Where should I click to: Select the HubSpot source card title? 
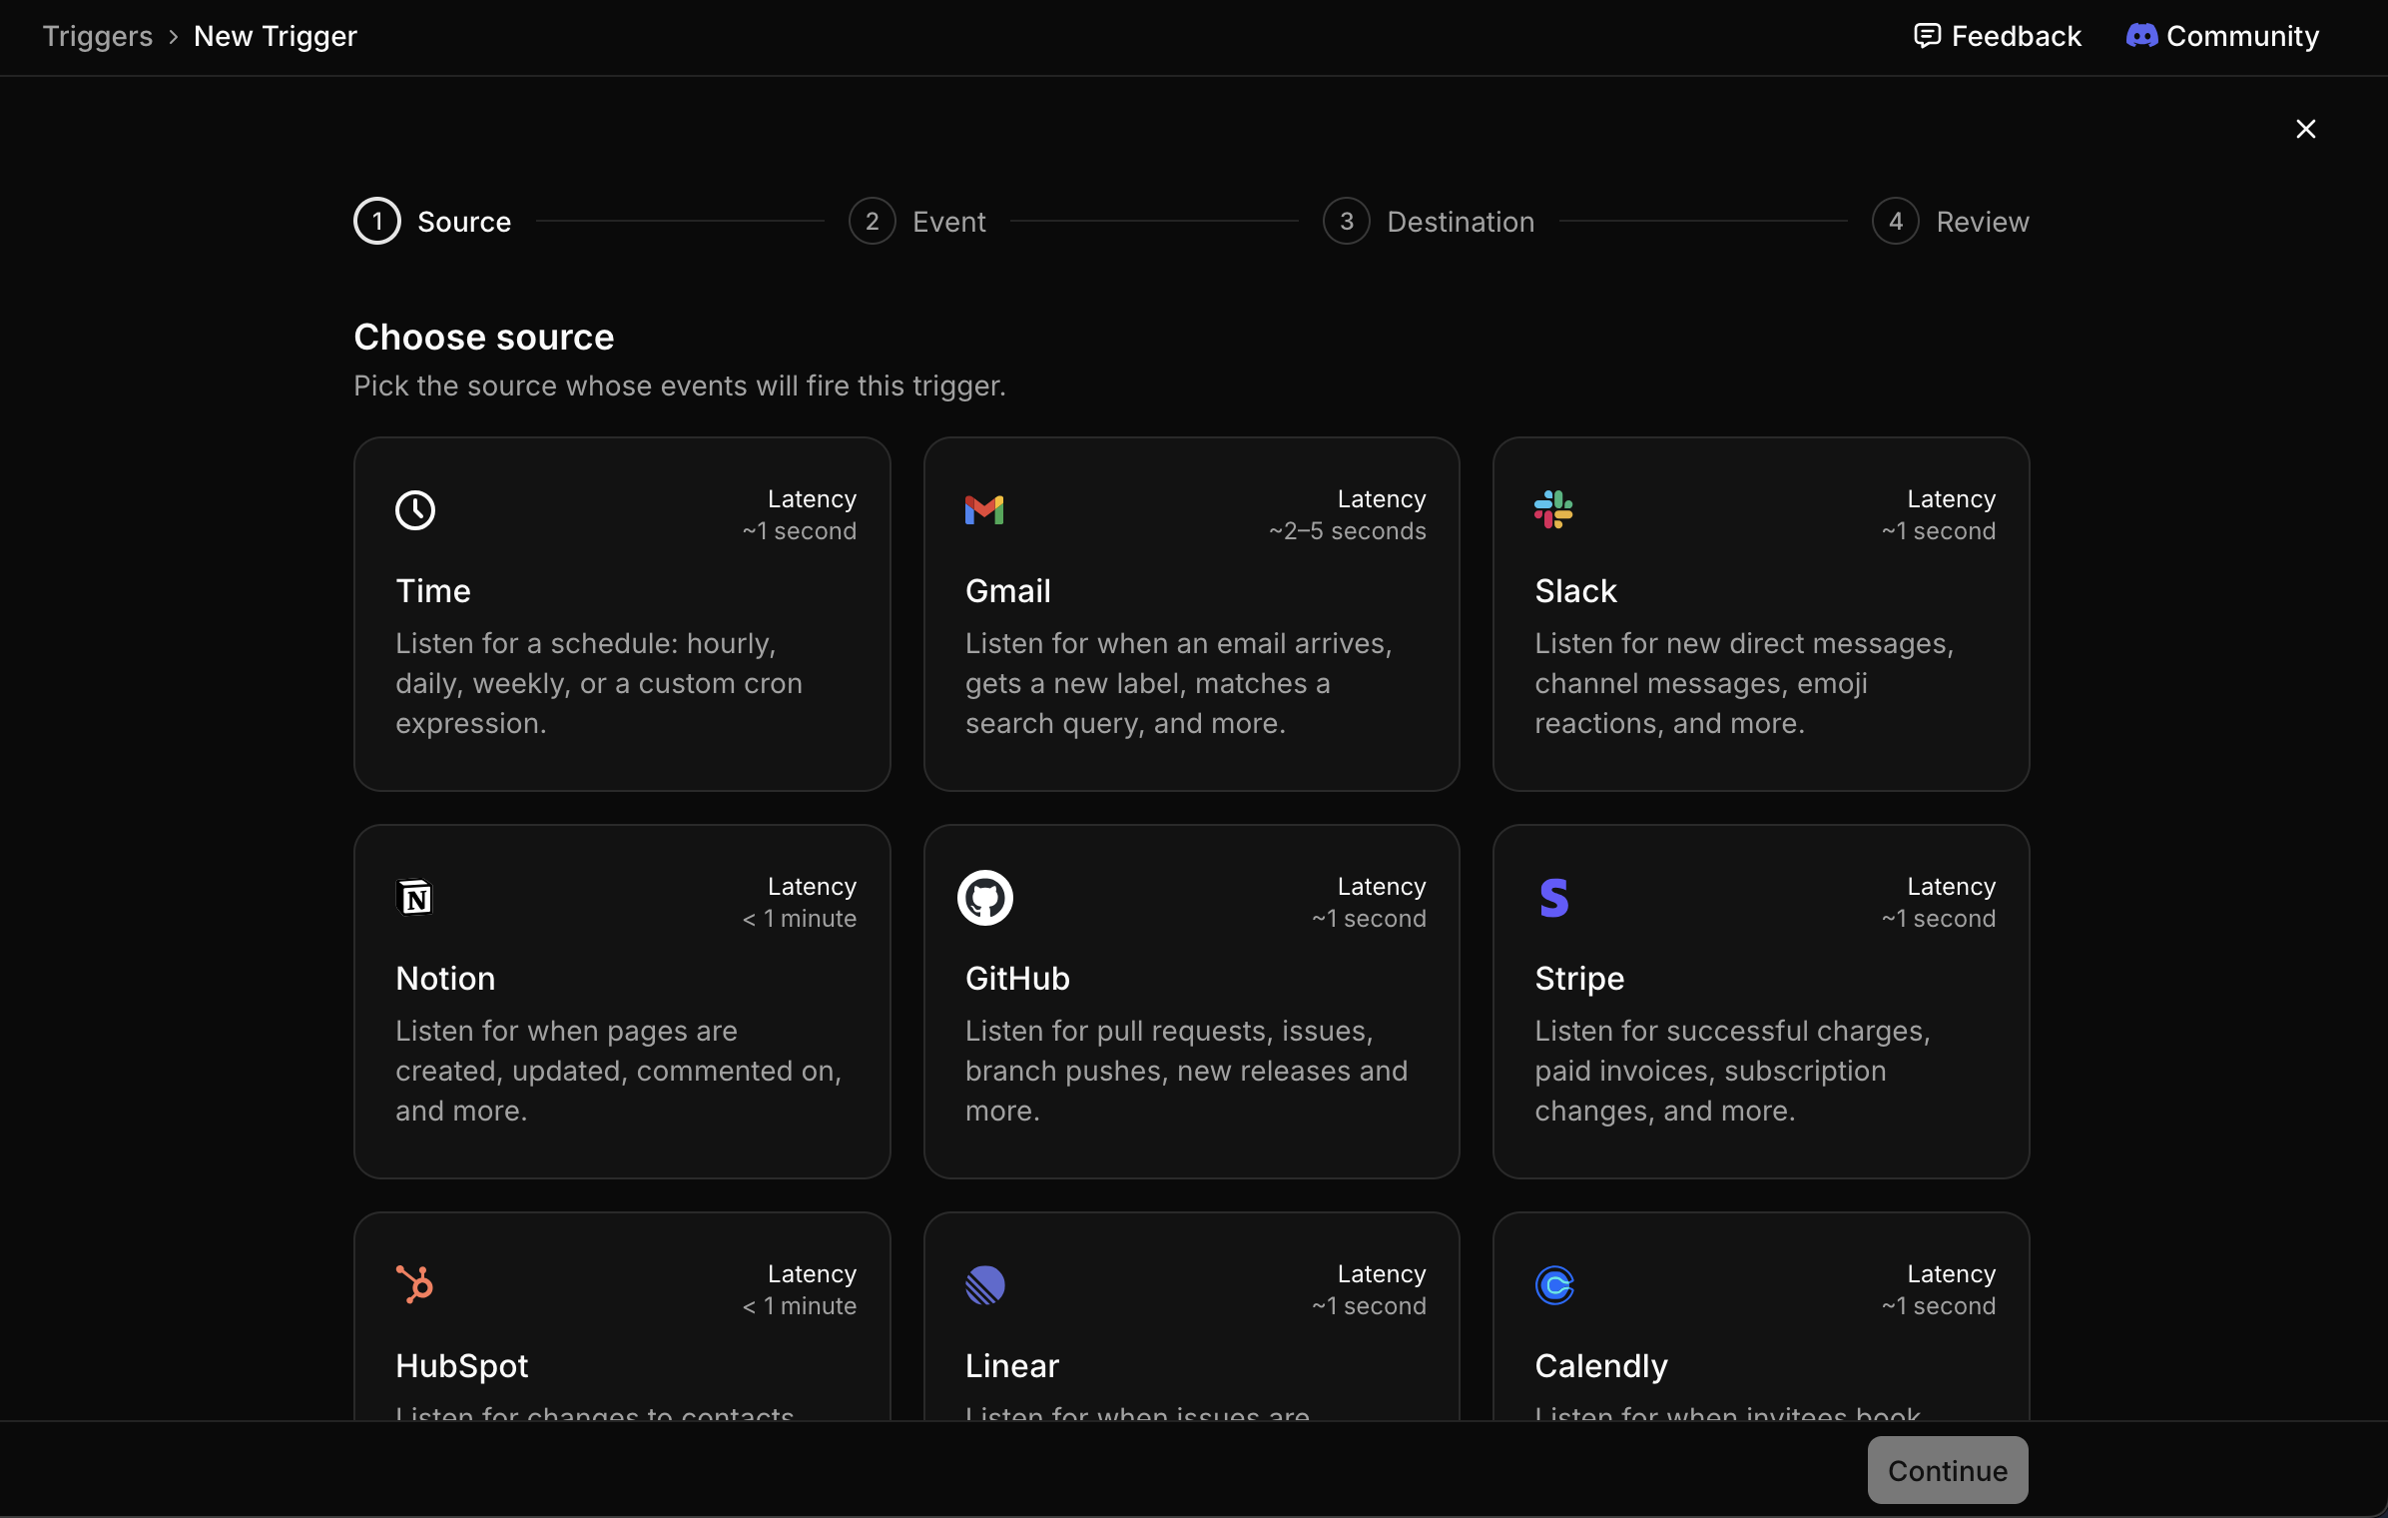(461, 1366)
